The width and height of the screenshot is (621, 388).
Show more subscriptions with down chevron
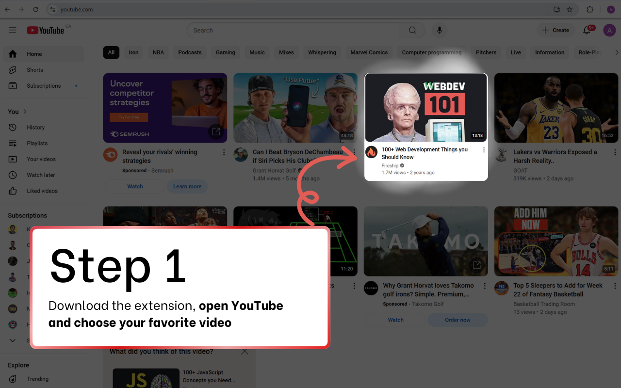[13, 340]
